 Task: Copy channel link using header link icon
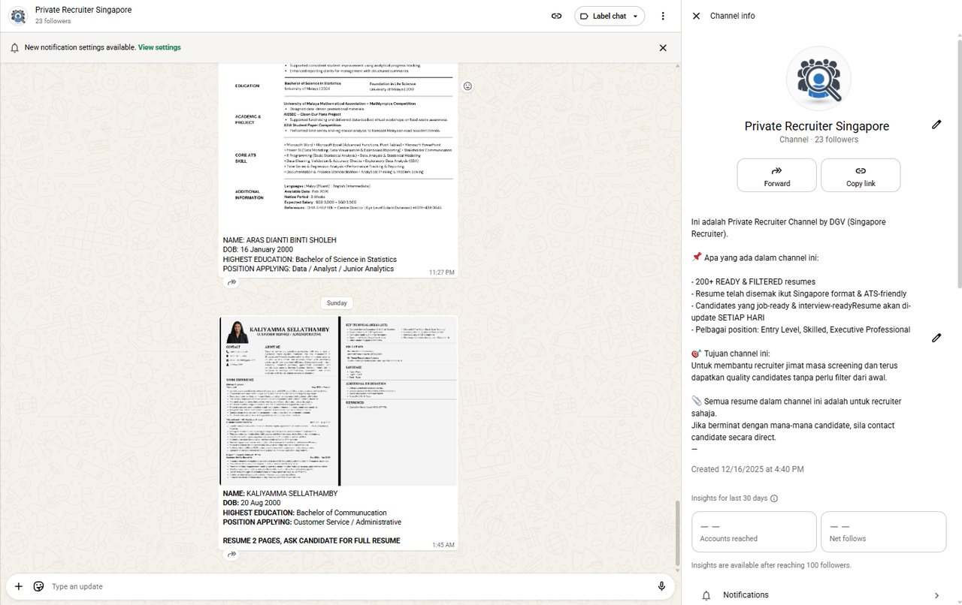(557, 16)
